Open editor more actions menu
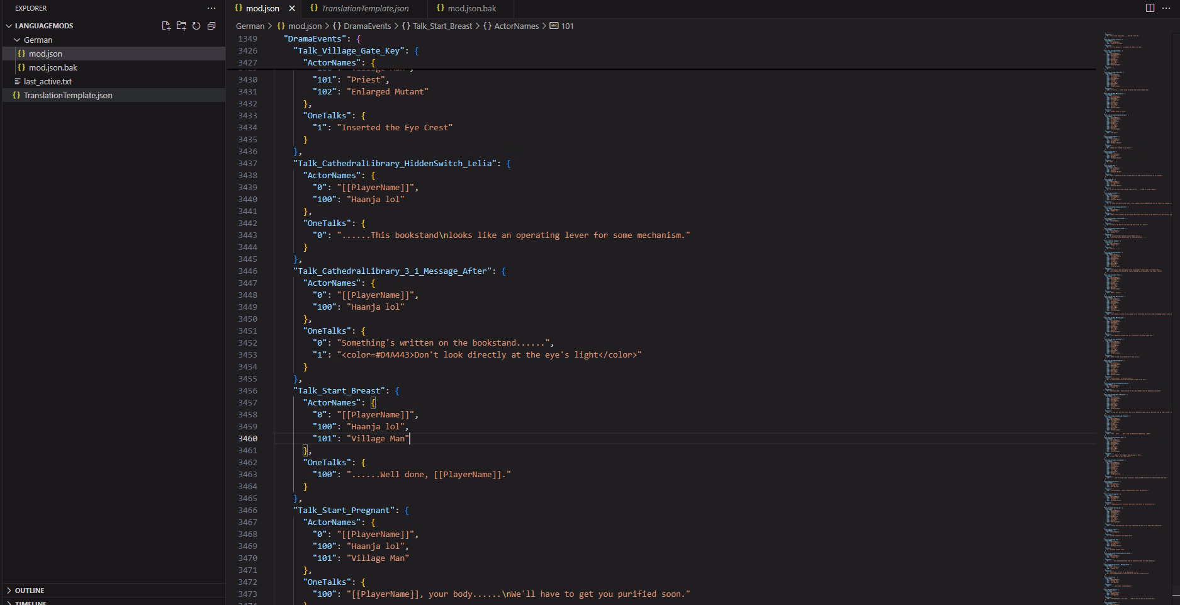 [1166, 8]
